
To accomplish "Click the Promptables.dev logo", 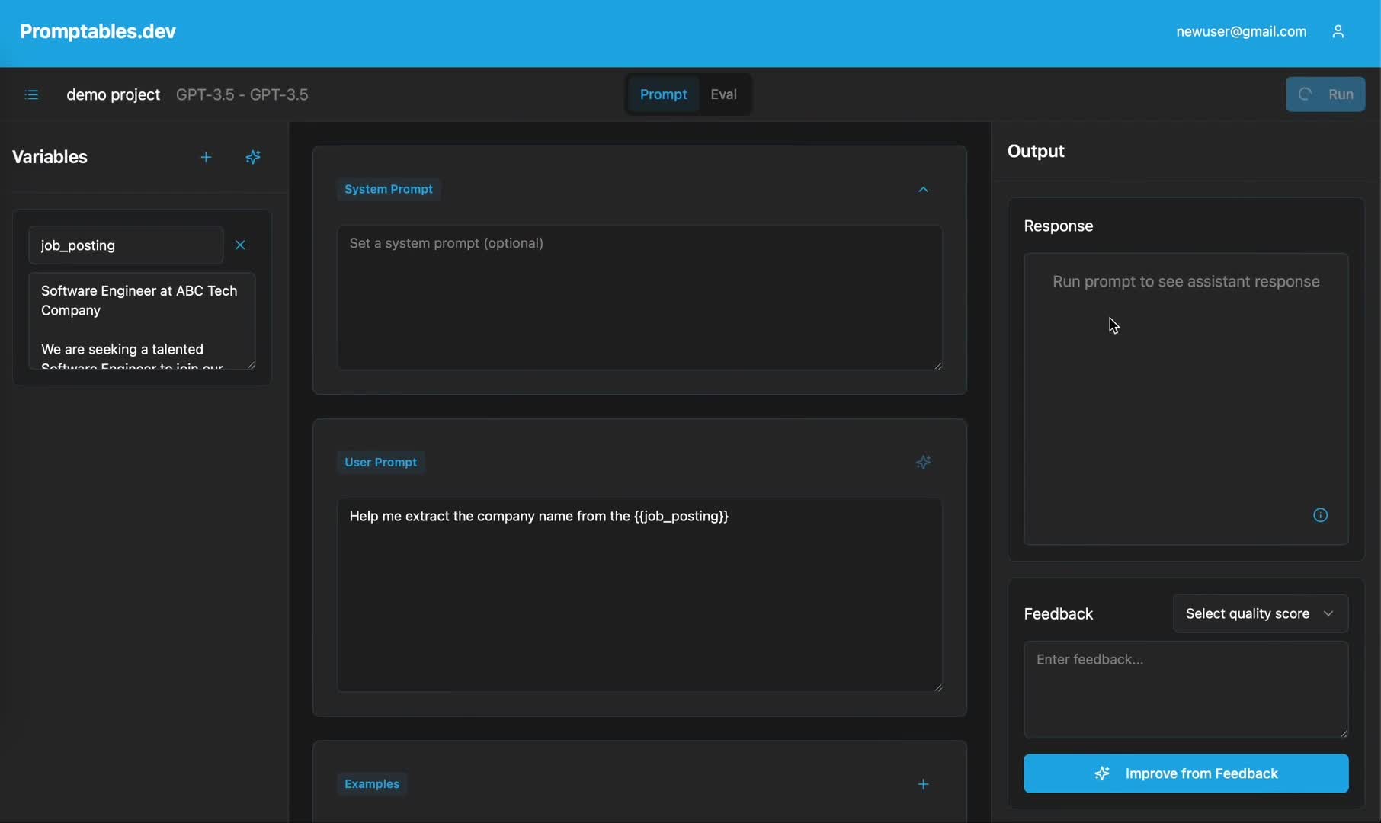I will (x=97, y=31).
